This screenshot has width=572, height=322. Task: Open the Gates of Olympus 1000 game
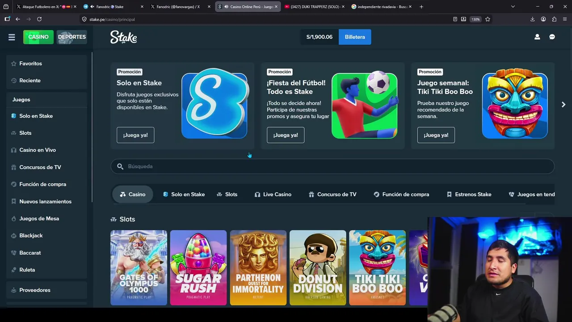click(x=139, y=268)
